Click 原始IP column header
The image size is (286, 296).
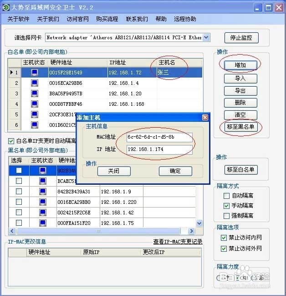tap(111, 252)
